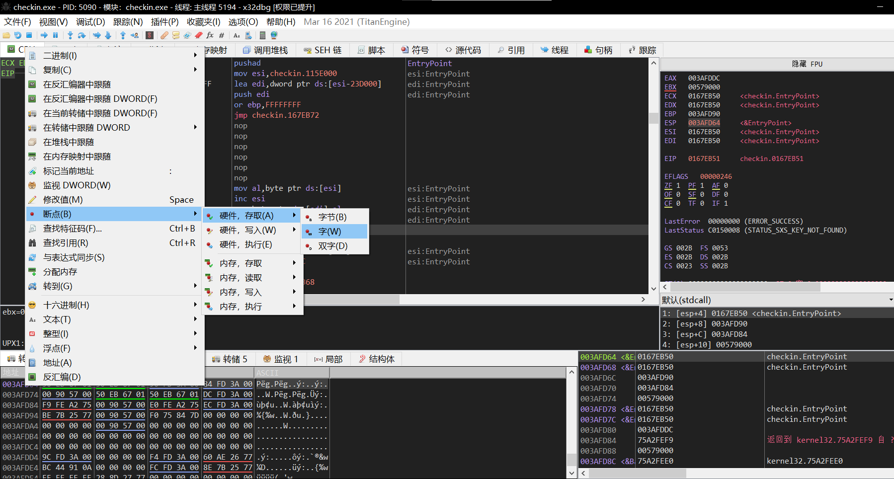Toggle the SF flag in registers

pos(692,194)
